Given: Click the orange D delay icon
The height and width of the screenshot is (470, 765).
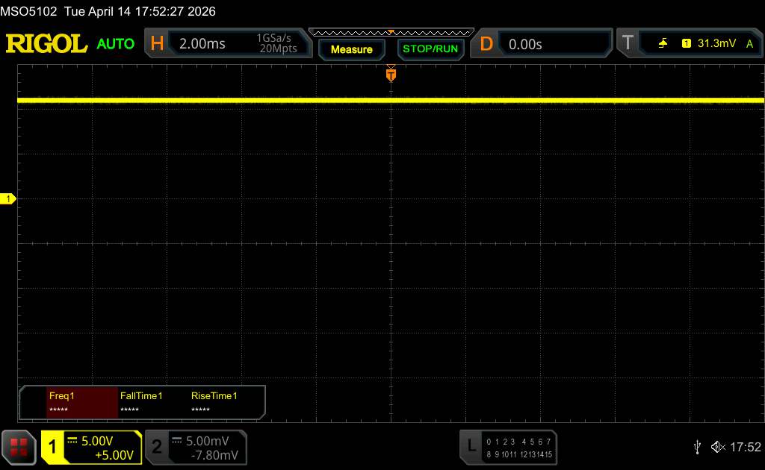Looking at the screenshot, I should click(x=486, y=44).
